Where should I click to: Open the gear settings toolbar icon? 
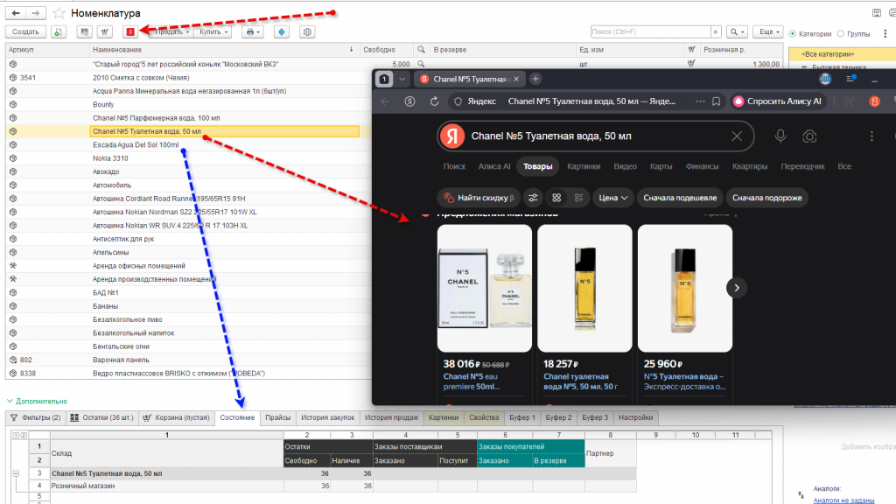tap(307, 32)
